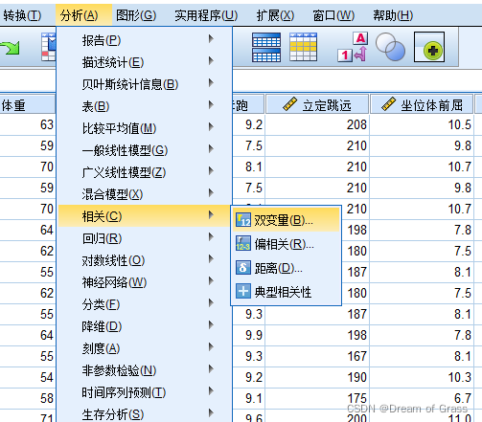Viewport: 482px width, 422px height.
Task: Select the cell with value 10.3
Action: pyautogui.click(x=422, y=377)
